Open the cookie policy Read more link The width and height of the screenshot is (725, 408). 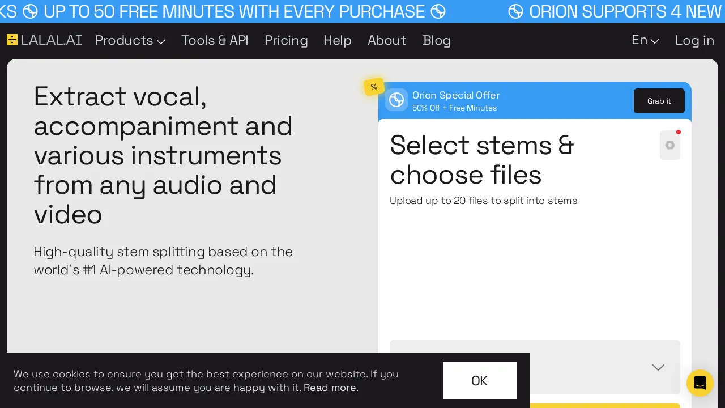point(331,388)
